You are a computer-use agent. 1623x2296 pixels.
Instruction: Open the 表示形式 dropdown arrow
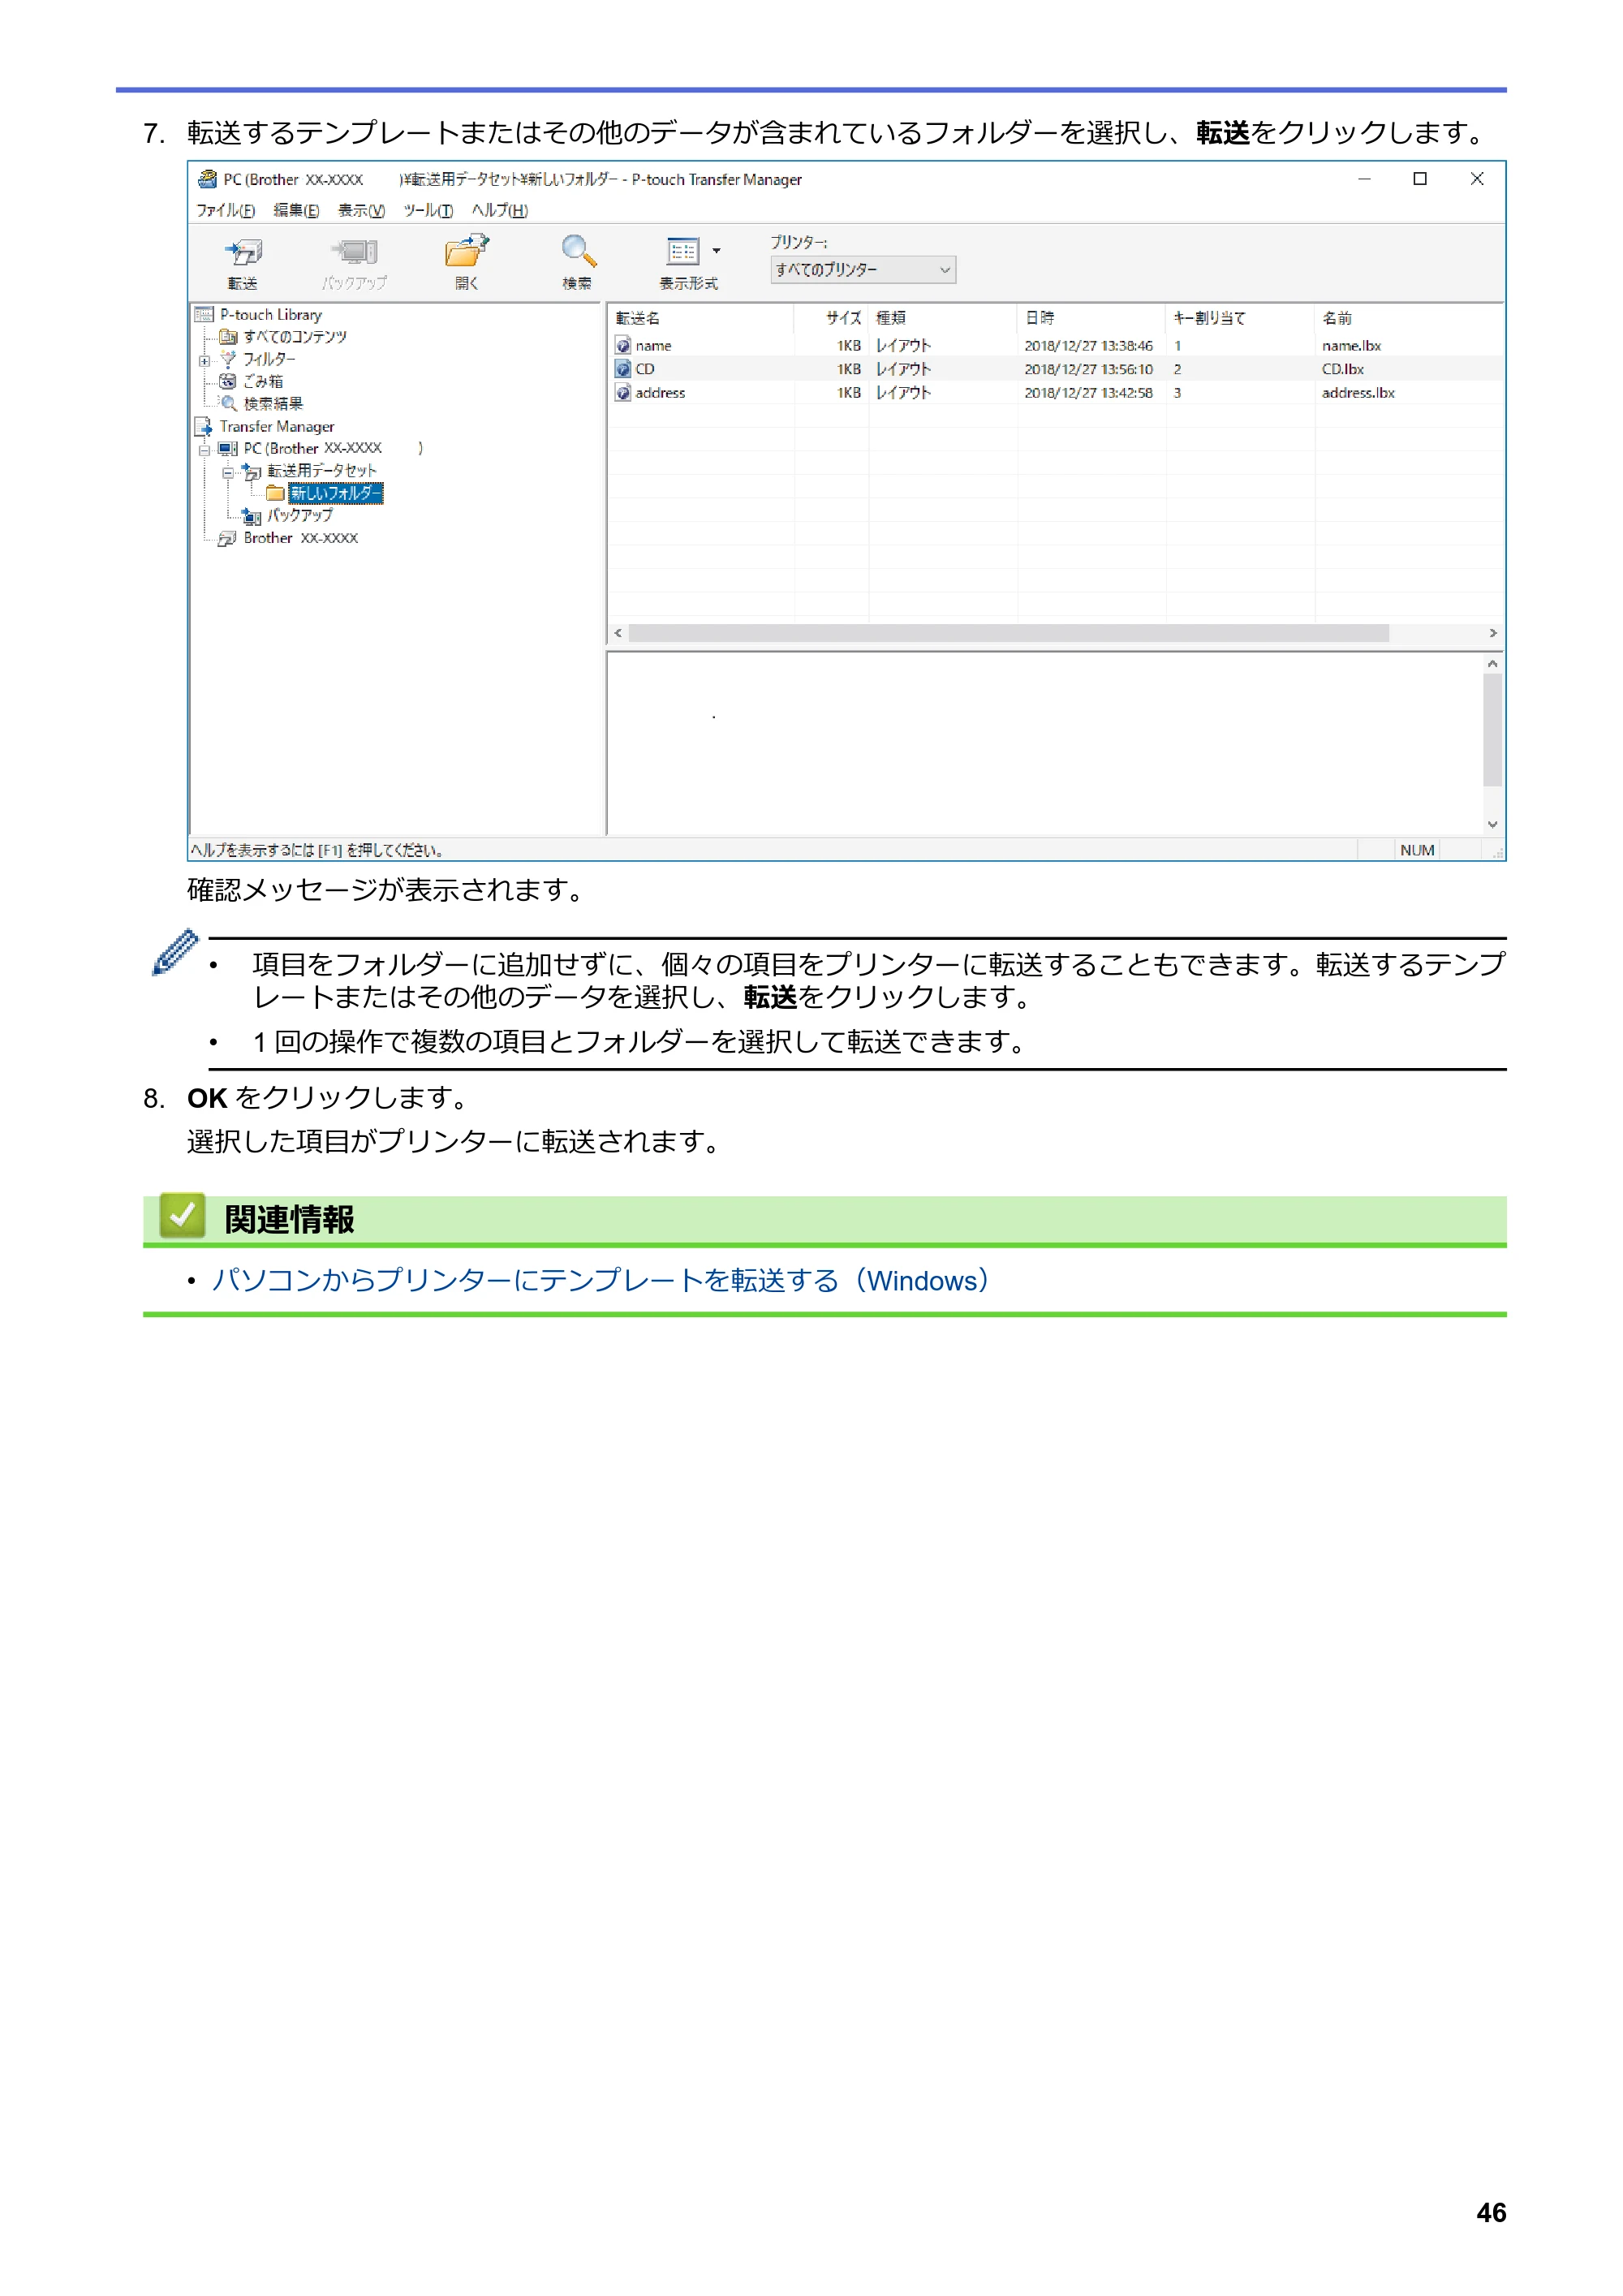[x=716, y=252]
